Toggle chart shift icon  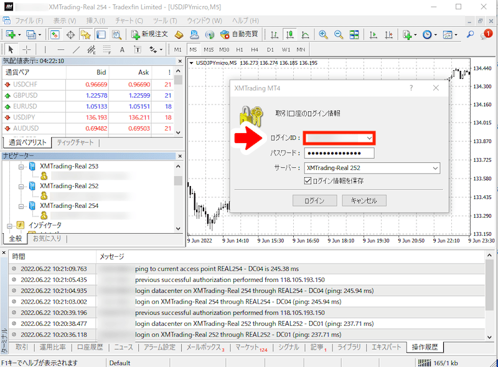388,34
